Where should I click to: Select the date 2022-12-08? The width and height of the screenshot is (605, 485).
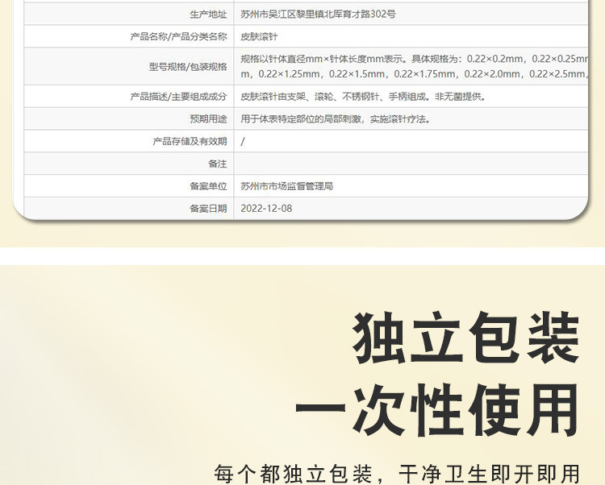point(266,209)
